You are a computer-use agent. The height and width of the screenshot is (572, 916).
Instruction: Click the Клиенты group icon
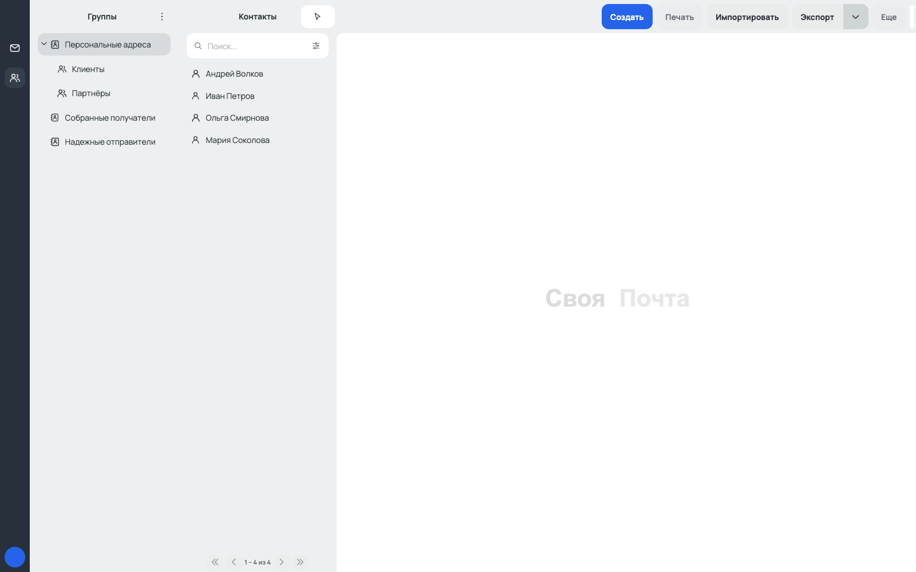click(x=62, y=69)
